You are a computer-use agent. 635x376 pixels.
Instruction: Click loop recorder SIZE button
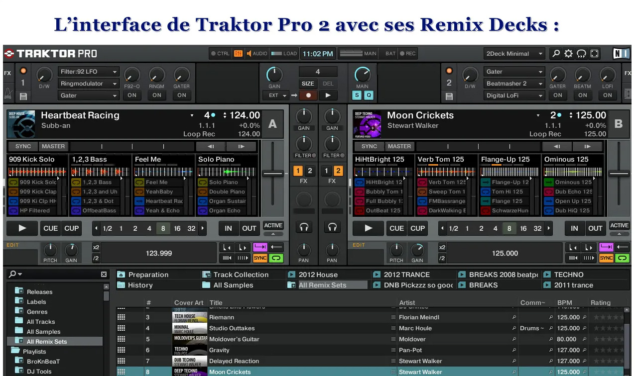tap(308, 84)
